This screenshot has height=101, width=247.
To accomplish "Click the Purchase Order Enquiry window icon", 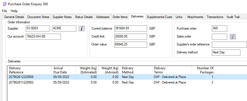I will click(5, 4).
